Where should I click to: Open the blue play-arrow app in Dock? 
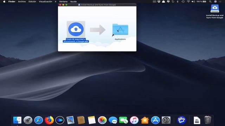point(60,120)
